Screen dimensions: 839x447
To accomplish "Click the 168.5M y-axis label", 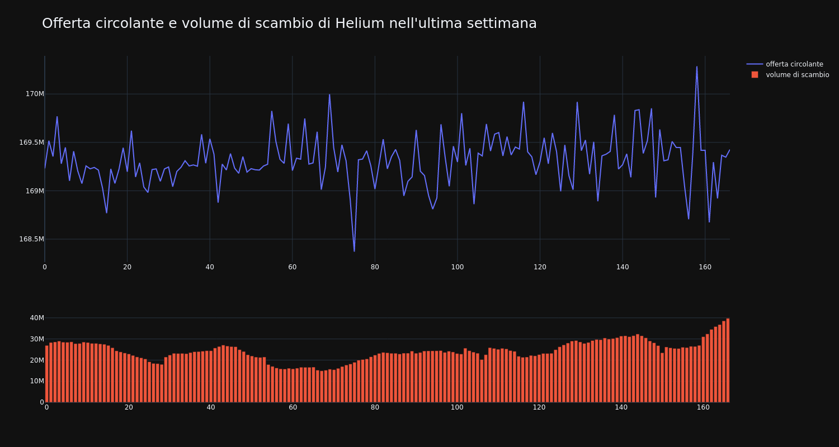I will tap(31, 239).
